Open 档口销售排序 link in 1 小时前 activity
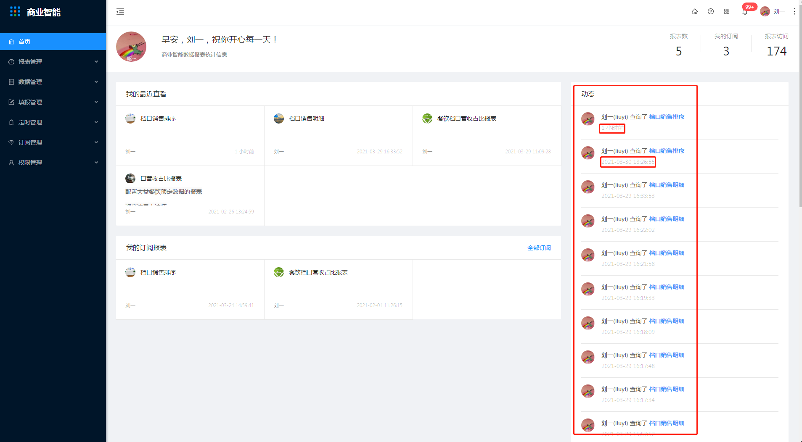Viewport: 802px width, 442px height. 667,117
